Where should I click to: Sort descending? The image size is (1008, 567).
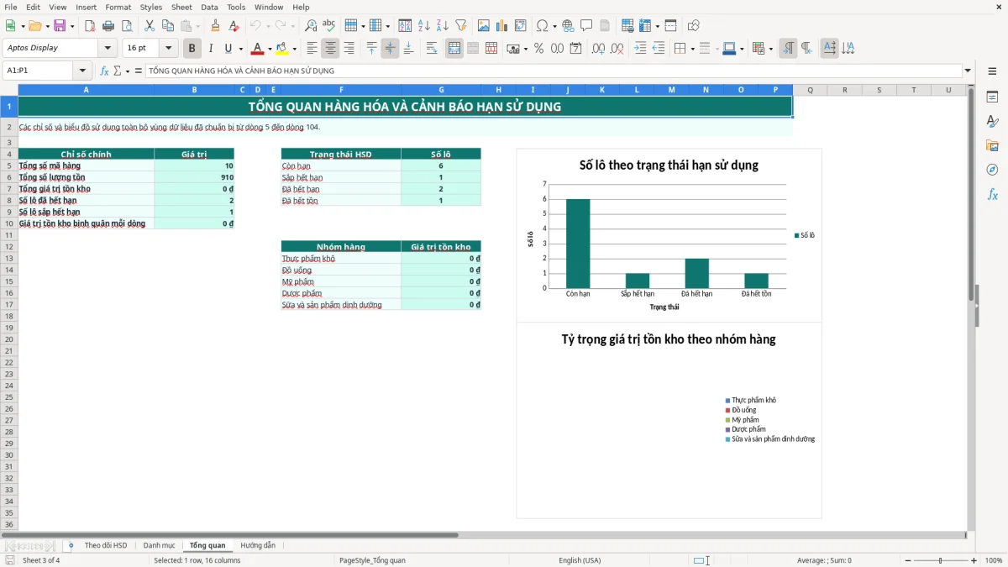point(442,26)
